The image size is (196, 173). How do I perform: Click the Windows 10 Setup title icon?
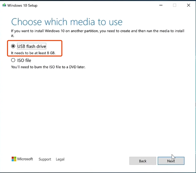[4, 5]
